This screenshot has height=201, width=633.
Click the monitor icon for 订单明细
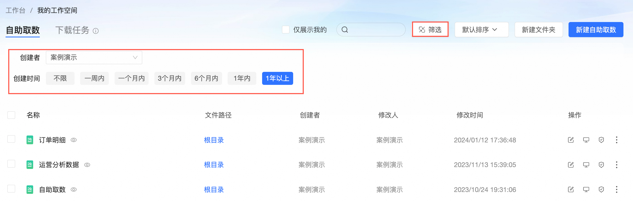click(586, 140)
